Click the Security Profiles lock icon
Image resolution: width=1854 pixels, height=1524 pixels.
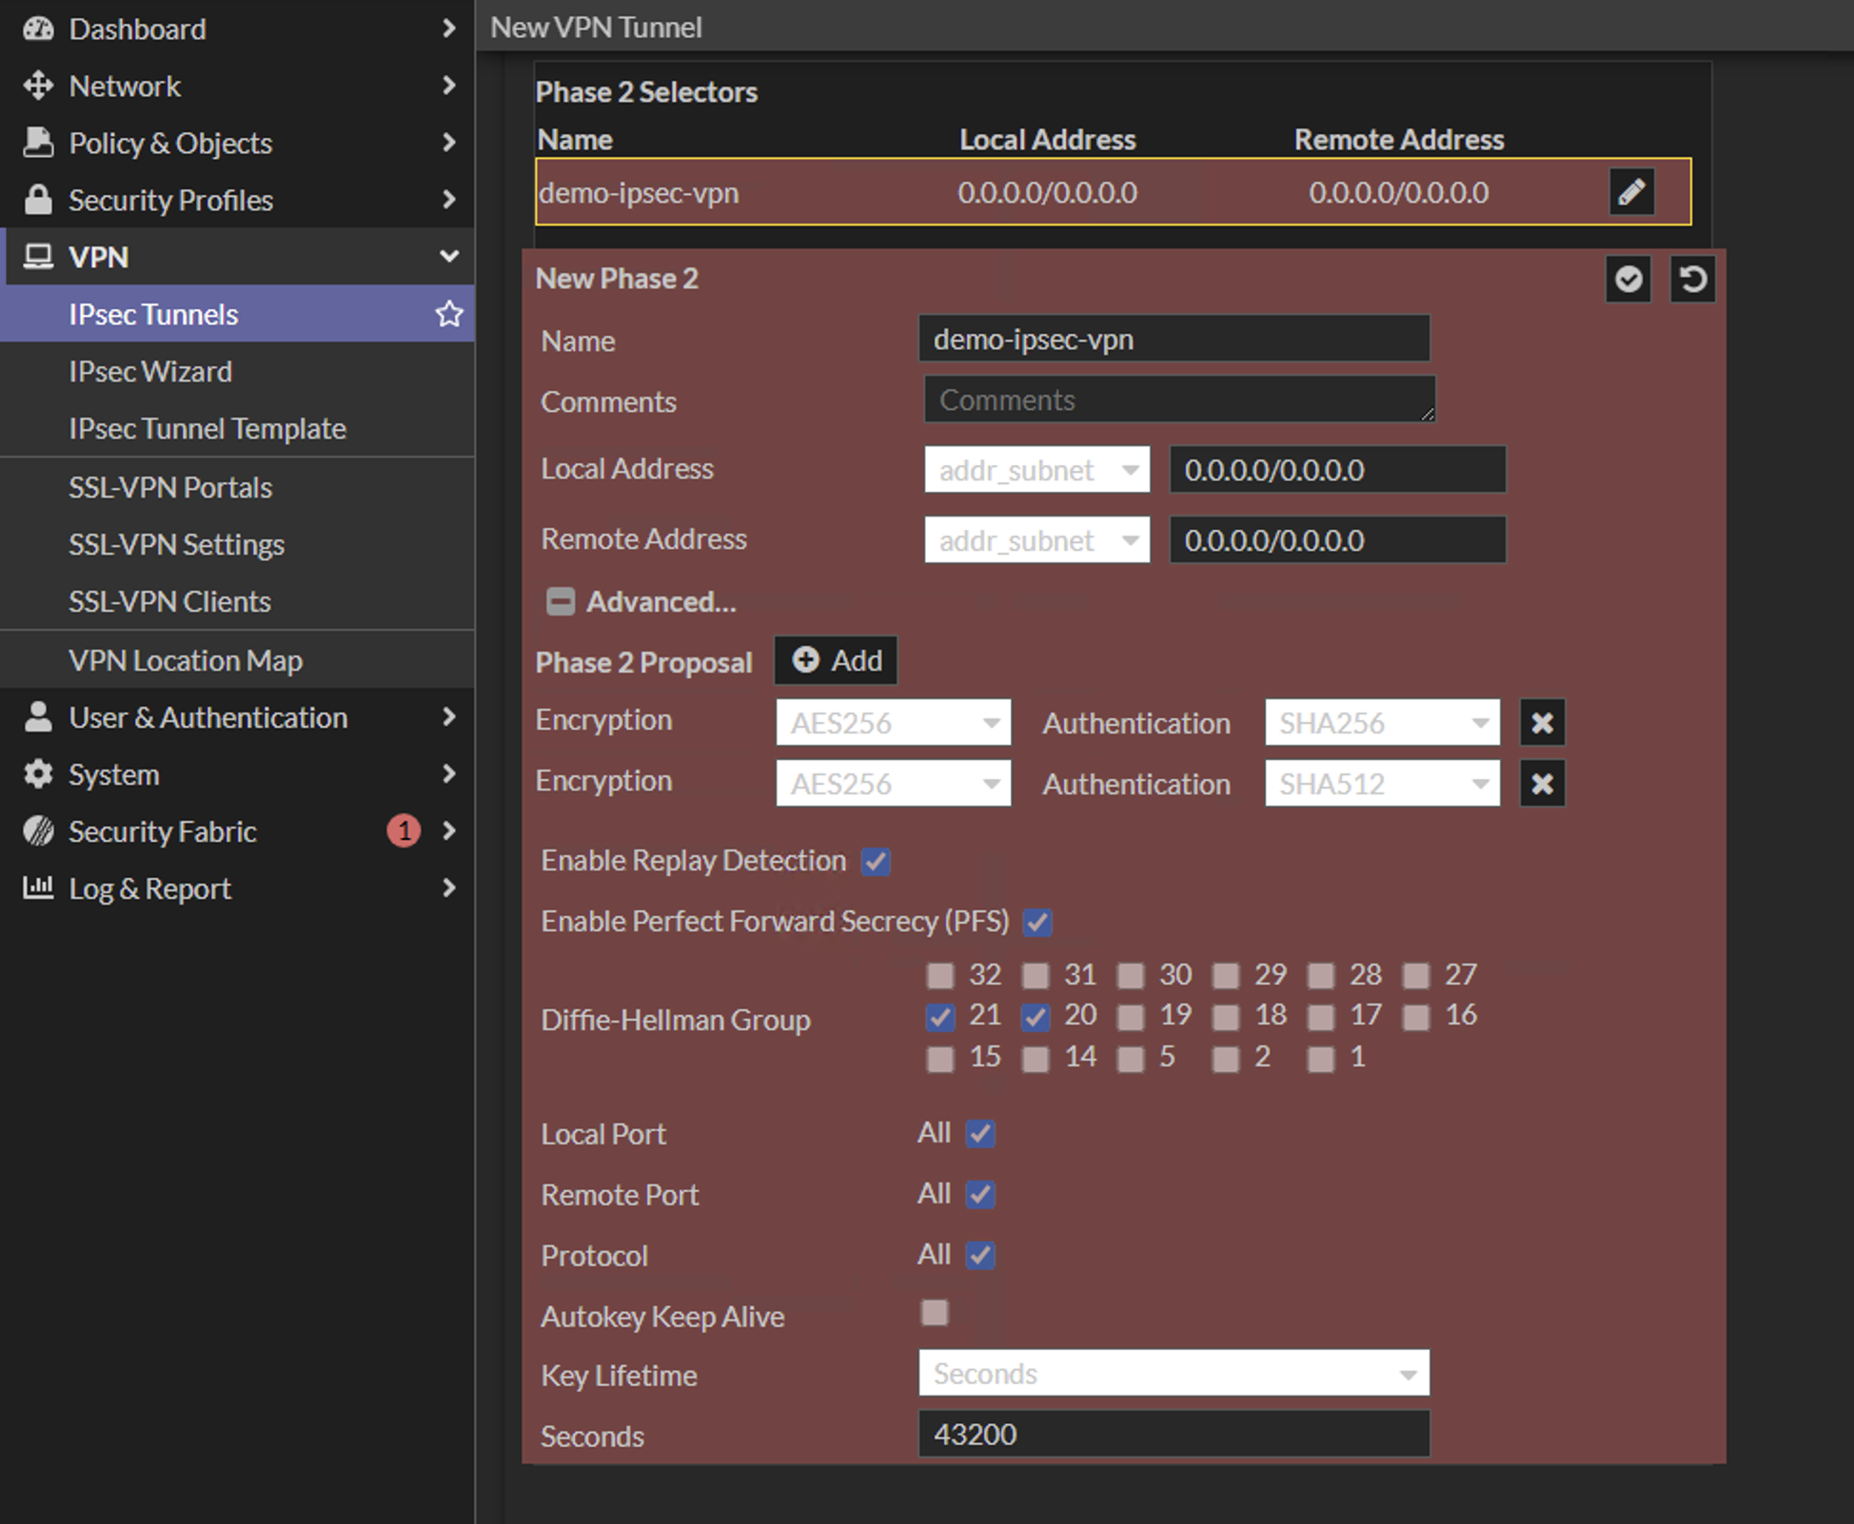(x=38, y=200)
